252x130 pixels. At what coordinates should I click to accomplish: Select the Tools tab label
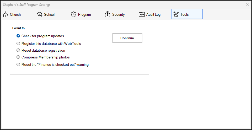(x=184, y=14)
